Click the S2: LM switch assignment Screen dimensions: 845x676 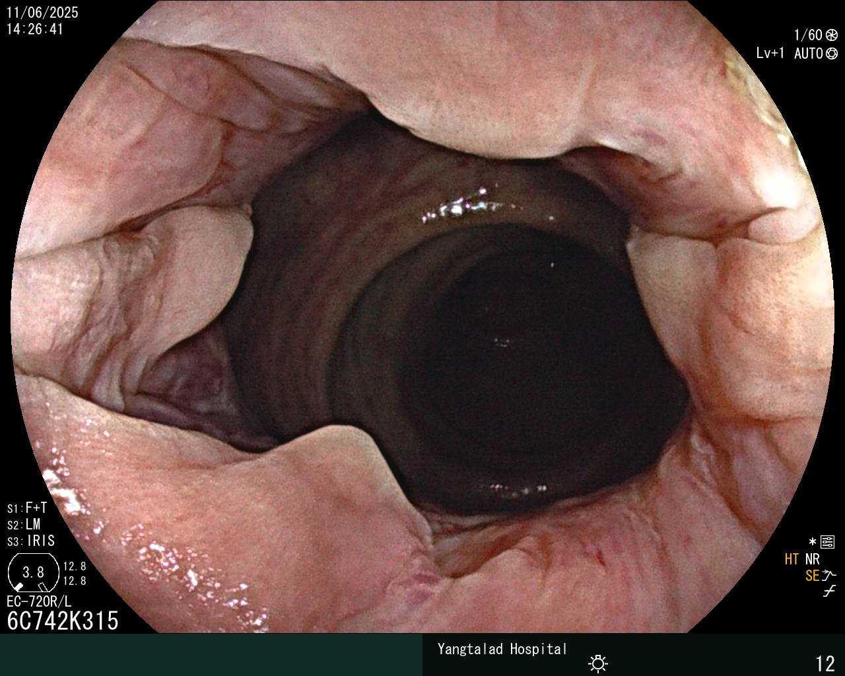pos(24,525)
